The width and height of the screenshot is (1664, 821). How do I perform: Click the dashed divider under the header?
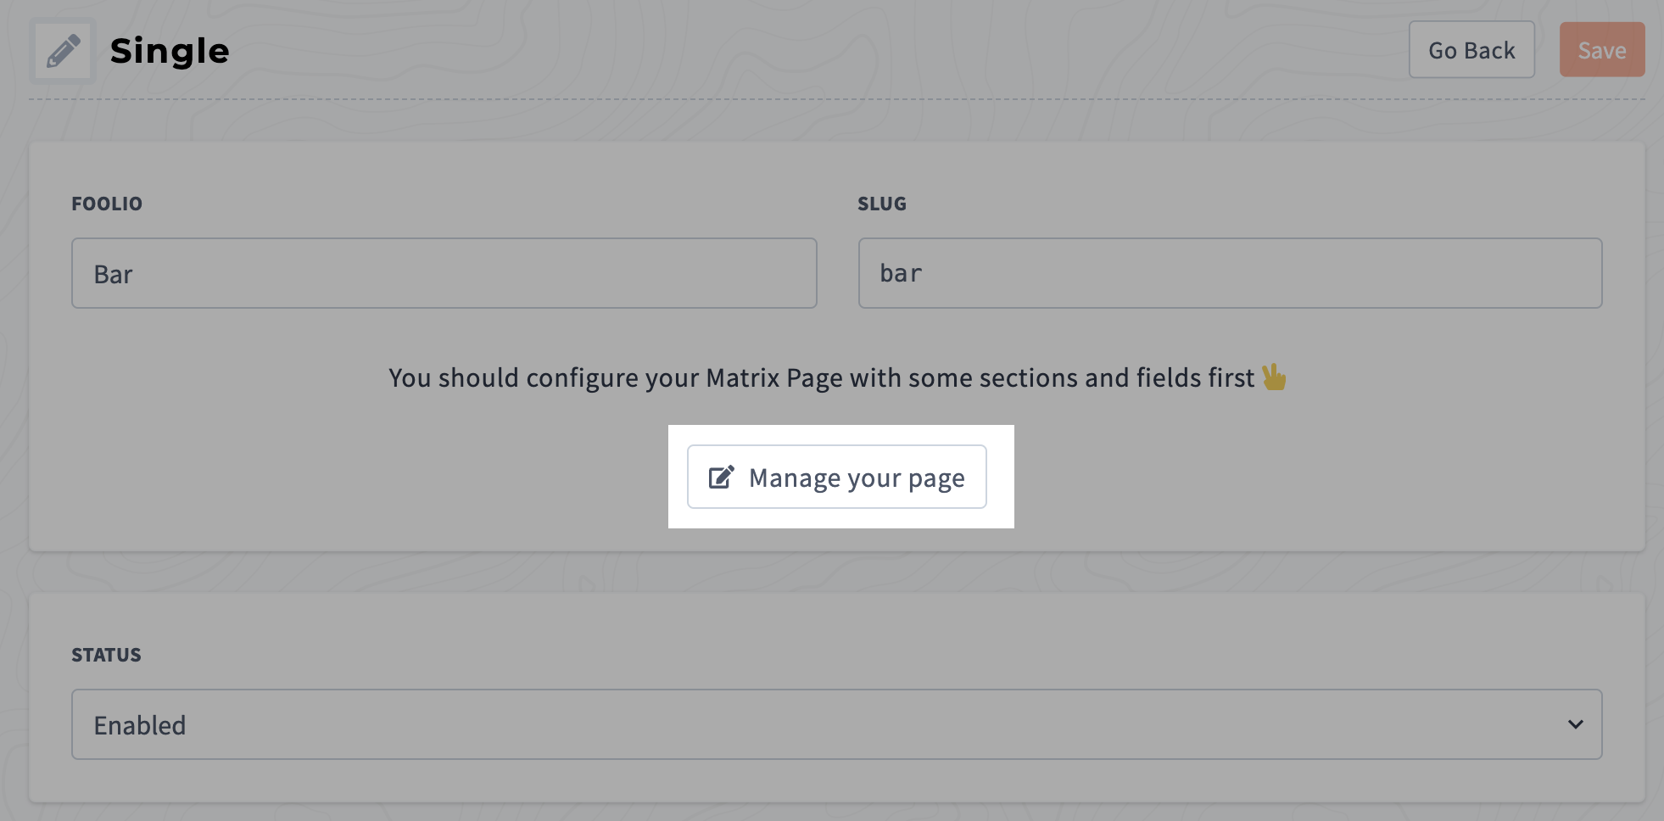point(835,99)
